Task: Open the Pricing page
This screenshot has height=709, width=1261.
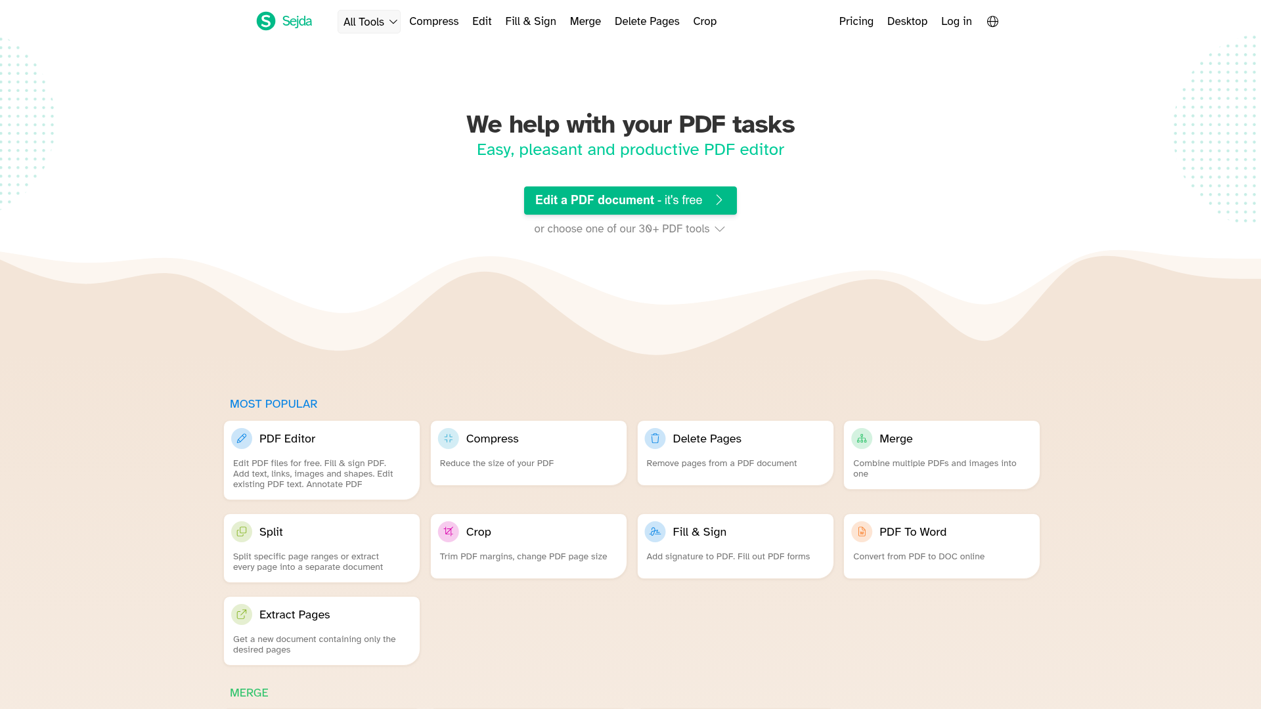Action: [856, 21]
